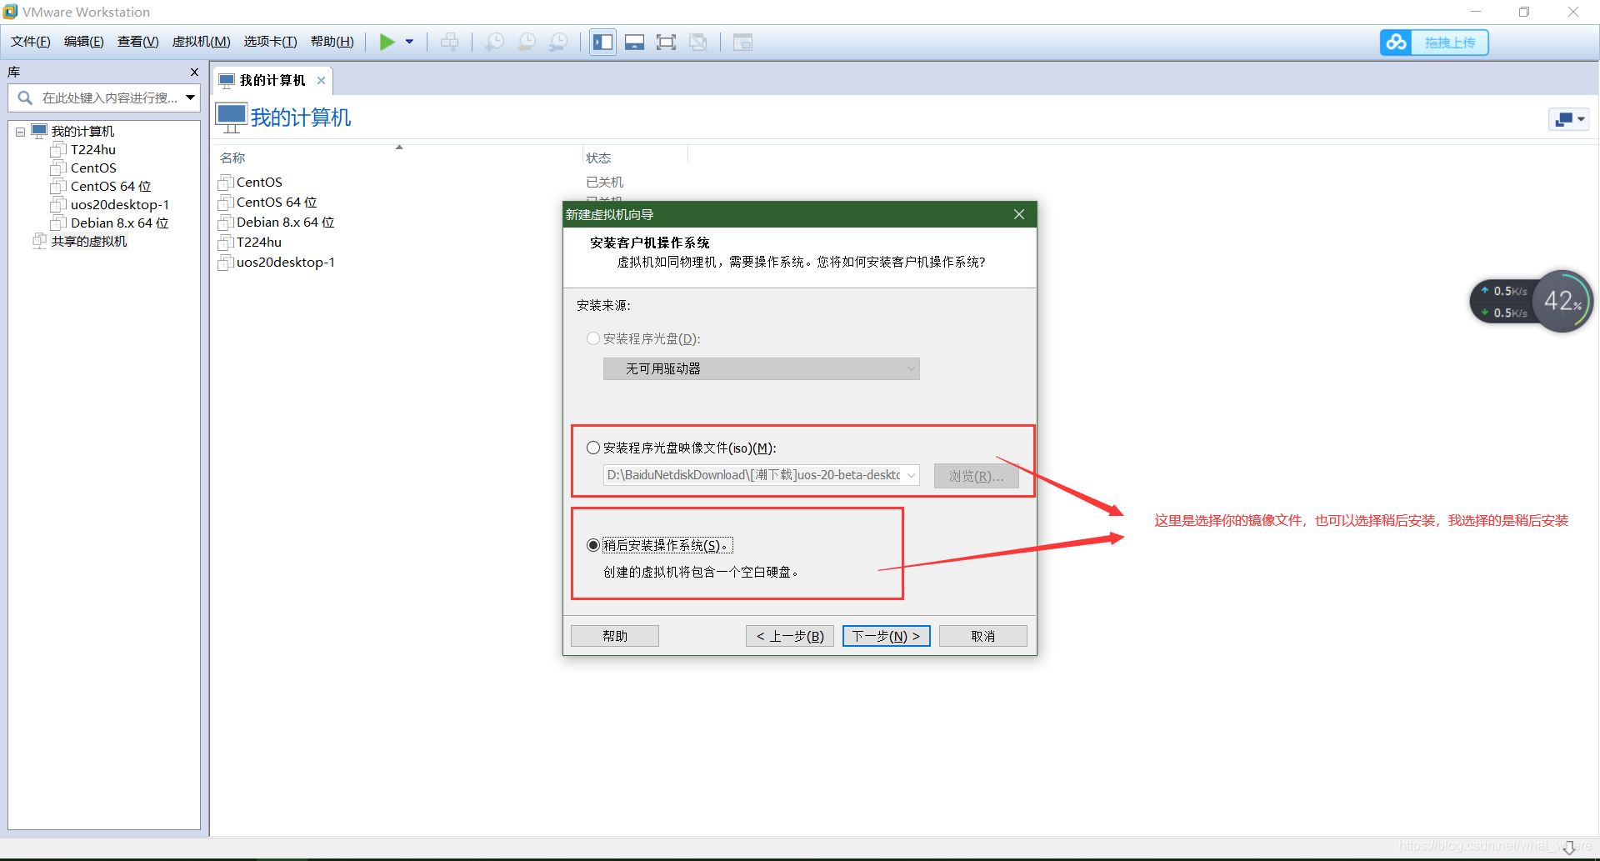
Task: Click the 下一步(N) button in the wizard
Action: pos(886,635)
